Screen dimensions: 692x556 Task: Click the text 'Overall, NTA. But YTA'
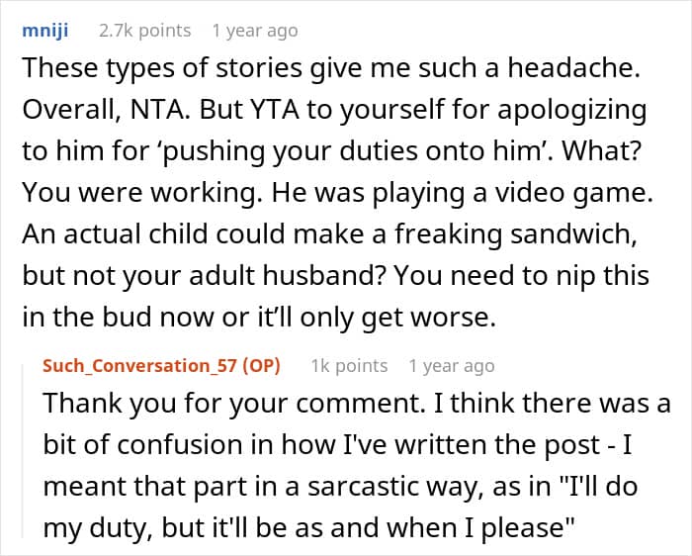point(160,110)
